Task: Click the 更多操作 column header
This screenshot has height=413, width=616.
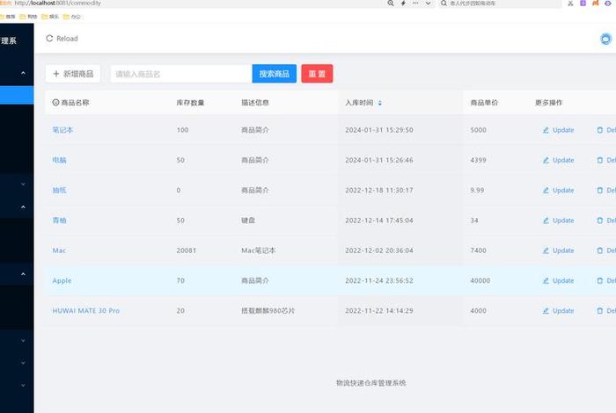Action: tap(549, 103)
